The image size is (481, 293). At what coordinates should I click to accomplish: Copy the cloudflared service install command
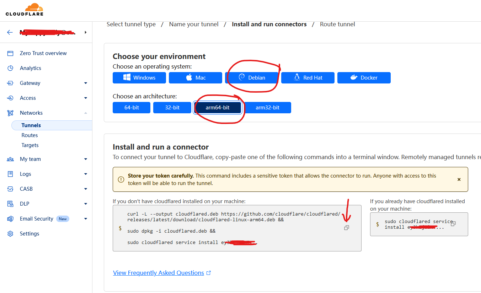(453, 223)
